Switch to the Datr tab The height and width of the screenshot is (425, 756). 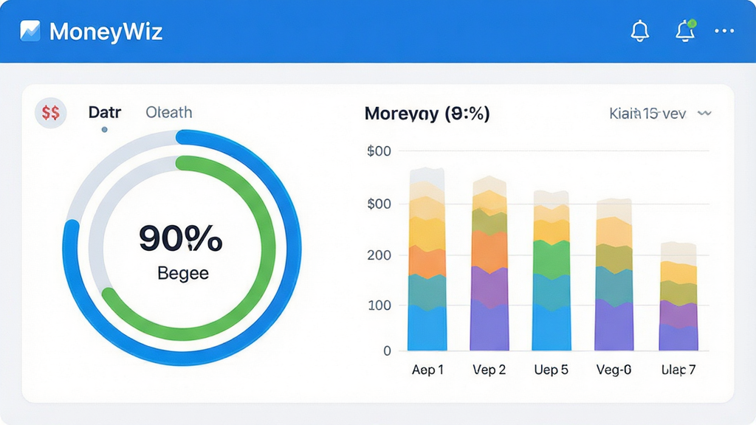(105, 112)
